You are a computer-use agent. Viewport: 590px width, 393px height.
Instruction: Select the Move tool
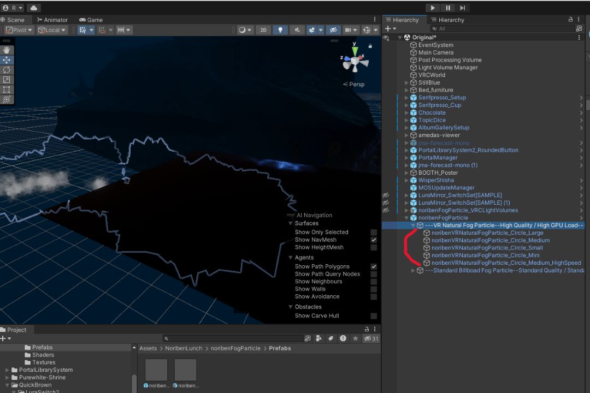(7, 60)
